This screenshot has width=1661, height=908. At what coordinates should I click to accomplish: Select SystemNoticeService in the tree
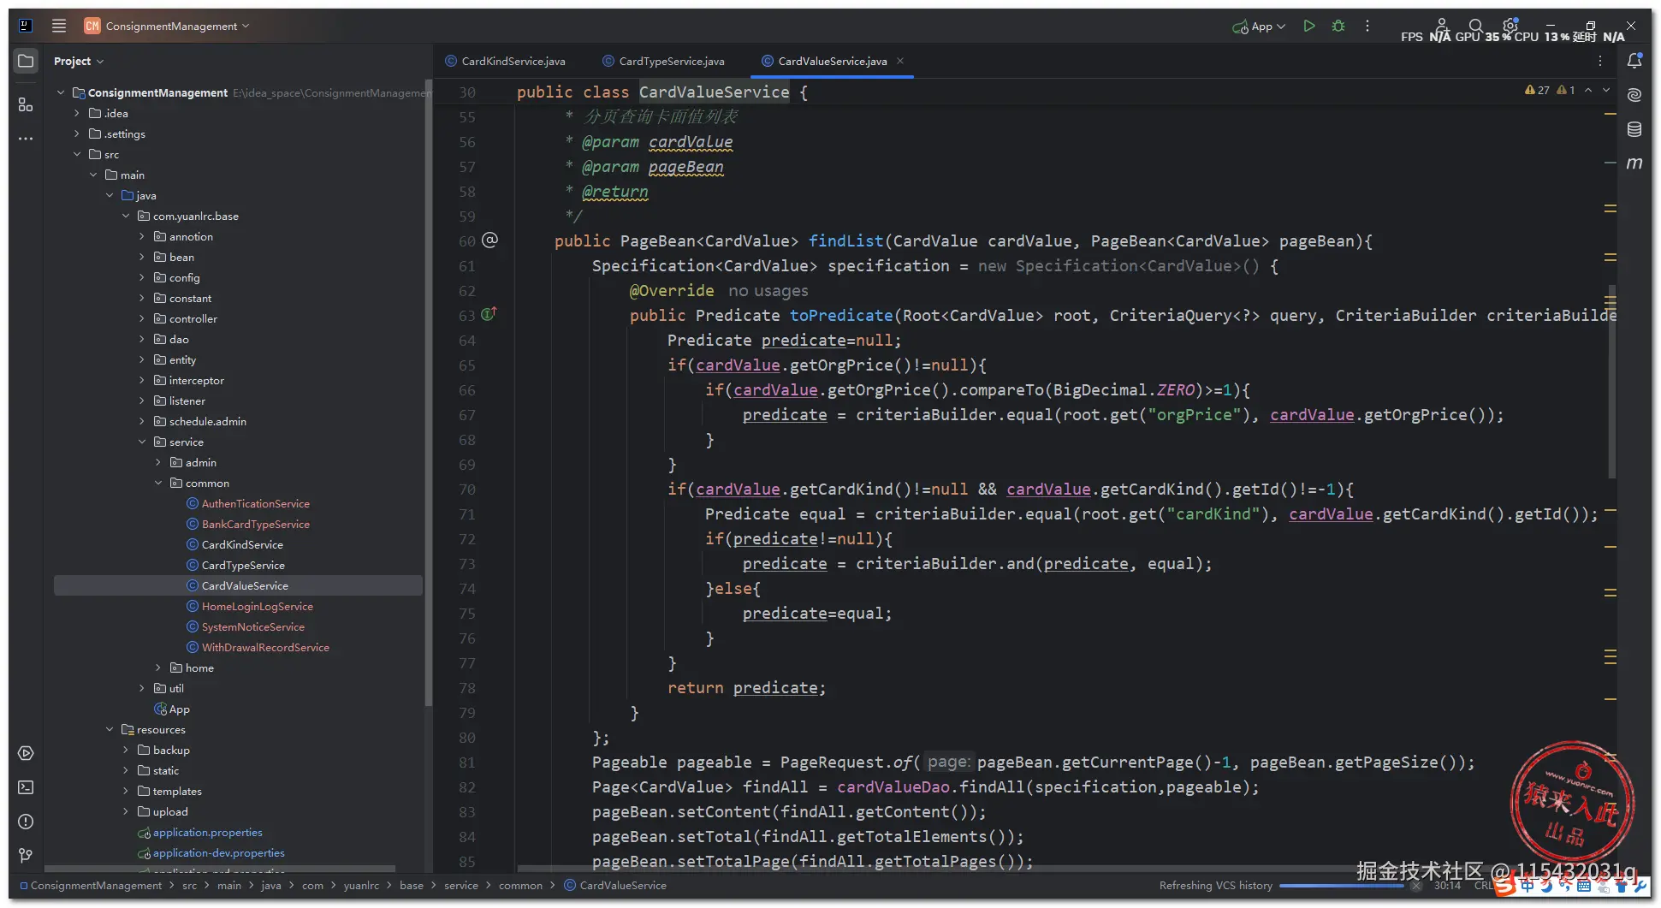pyautogui.click(x=252, y=626)
